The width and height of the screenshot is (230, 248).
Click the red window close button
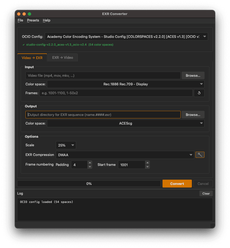[19, 14]
